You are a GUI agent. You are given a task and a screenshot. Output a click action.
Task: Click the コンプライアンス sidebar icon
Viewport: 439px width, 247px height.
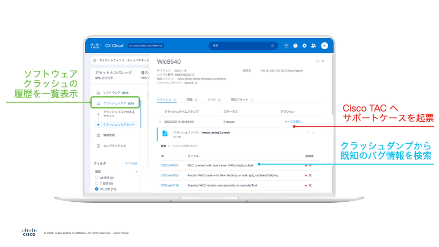[98, 146]
